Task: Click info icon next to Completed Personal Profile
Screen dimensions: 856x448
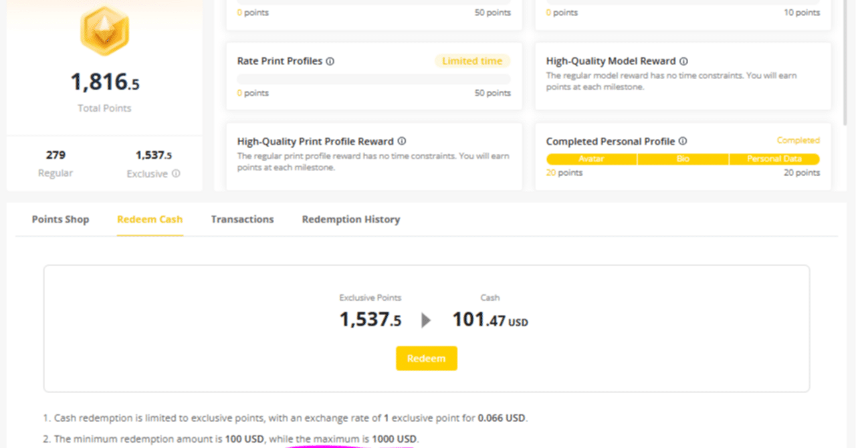Action: [x=683, y=142]
